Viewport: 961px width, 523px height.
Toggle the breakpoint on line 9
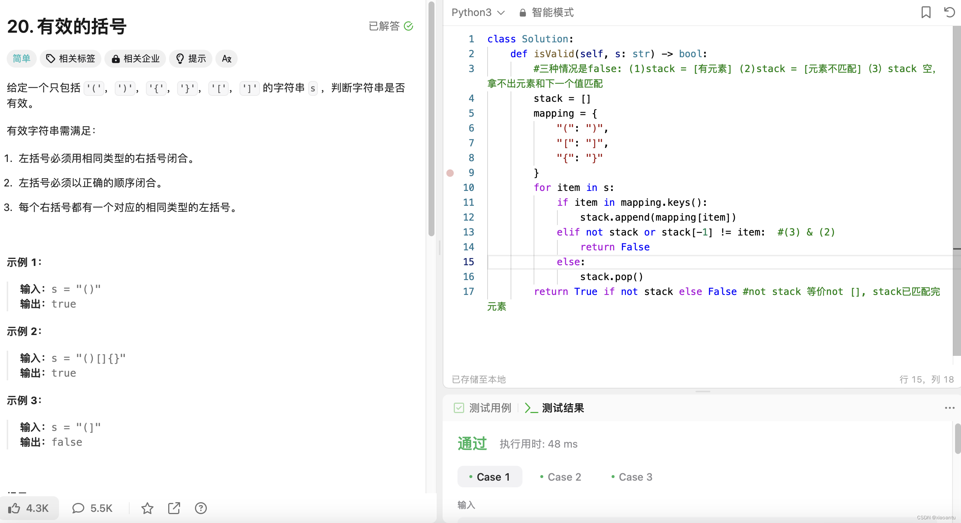coord(450,173)
